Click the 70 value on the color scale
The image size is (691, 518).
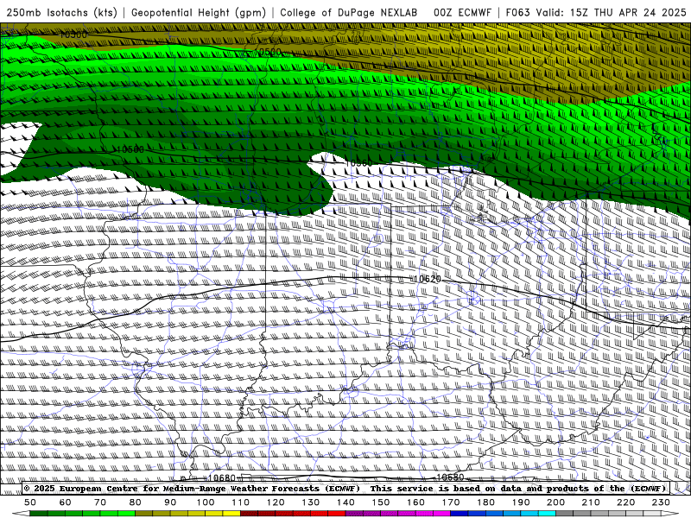100,502
